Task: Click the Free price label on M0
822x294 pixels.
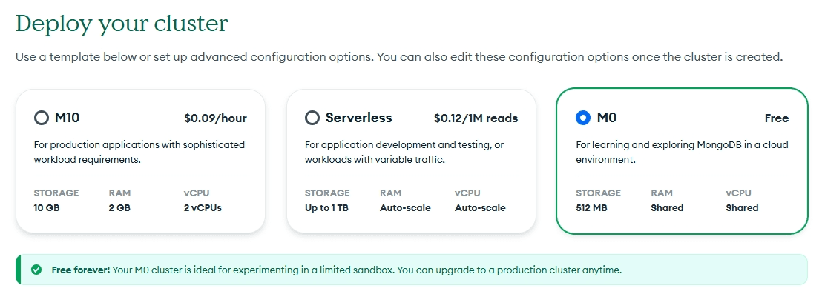Action: coord(777,118)
